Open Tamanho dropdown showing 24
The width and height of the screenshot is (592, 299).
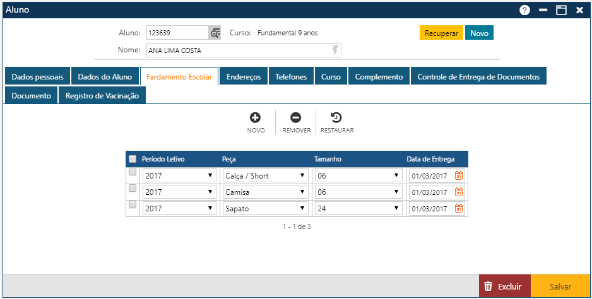358,208
